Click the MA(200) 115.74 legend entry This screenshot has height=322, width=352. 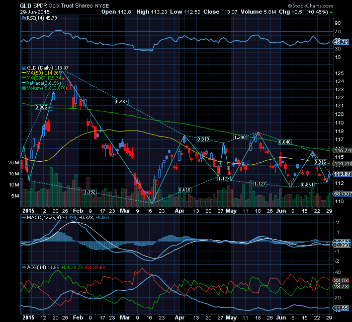click(x=44, y=78)
